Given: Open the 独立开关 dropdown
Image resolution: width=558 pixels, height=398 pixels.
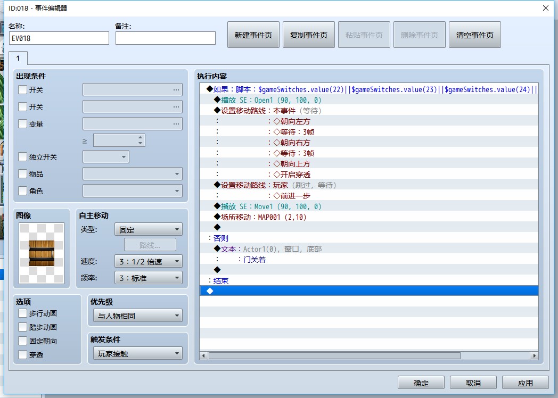Looking at the screenshot, I should tap(106, 157).
